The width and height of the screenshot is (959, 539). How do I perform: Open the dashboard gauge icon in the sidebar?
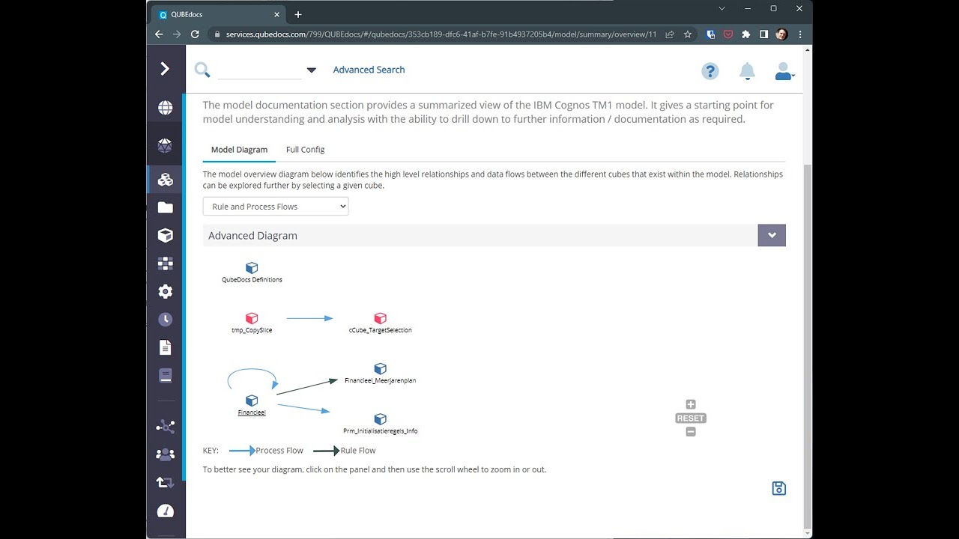coord(166,511)
